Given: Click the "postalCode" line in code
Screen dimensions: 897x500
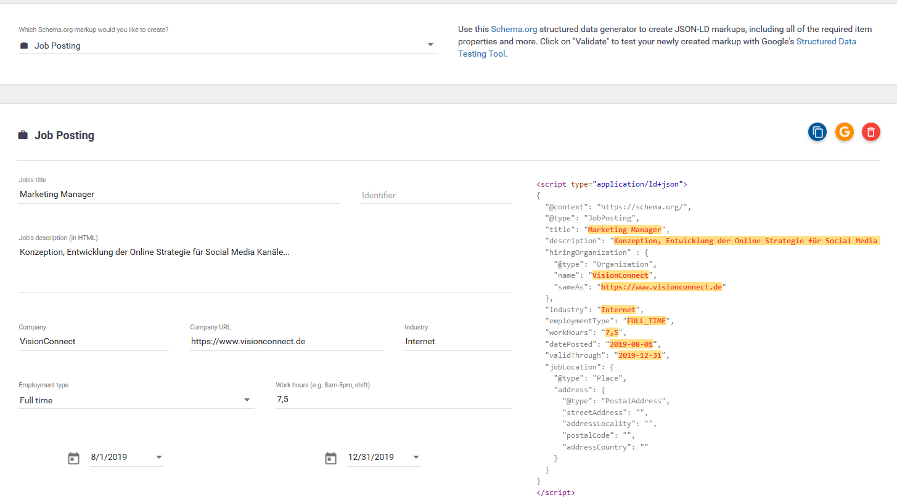Looking at the screenshot, I should tap(599, 435).
